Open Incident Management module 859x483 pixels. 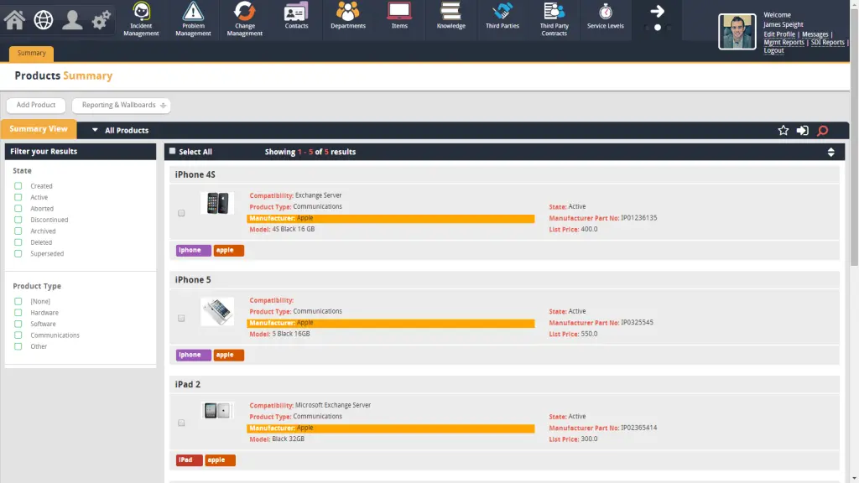pos(141,20)
